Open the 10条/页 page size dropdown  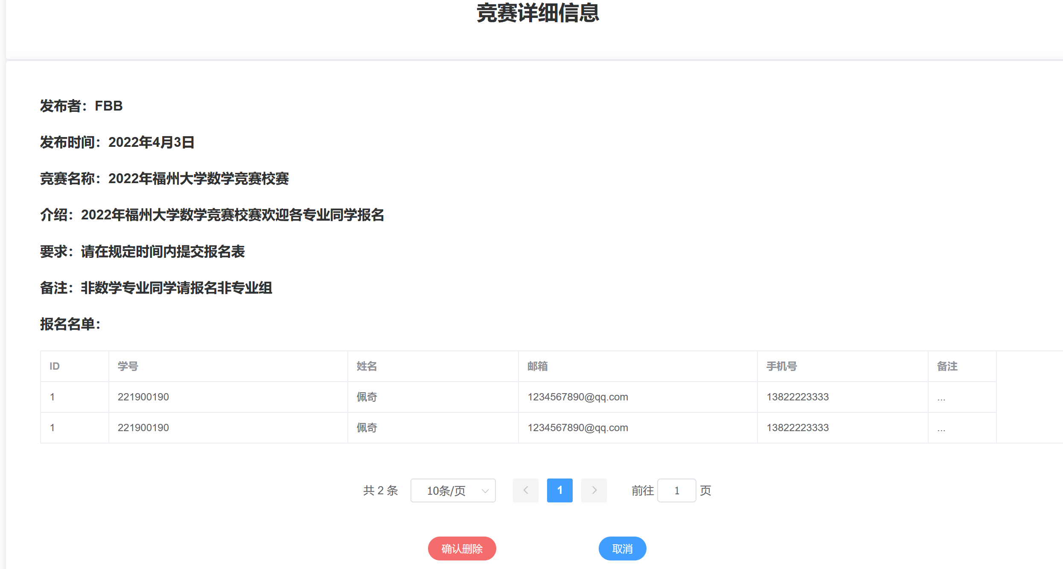447,490
